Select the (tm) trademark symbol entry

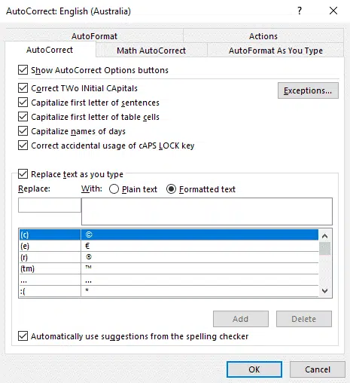point(169,268)
